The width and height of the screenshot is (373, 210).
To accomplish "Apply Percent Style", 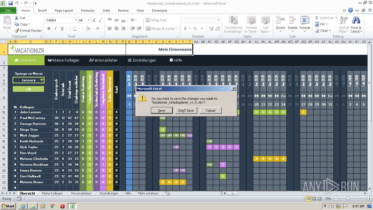I will [195, 29].
